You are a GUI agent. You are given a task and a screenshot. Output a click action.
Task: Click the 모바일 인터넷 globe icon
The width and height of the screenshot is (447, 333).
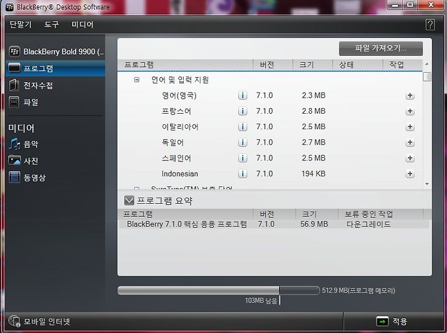pyautogui.click(x=14, y=322)
